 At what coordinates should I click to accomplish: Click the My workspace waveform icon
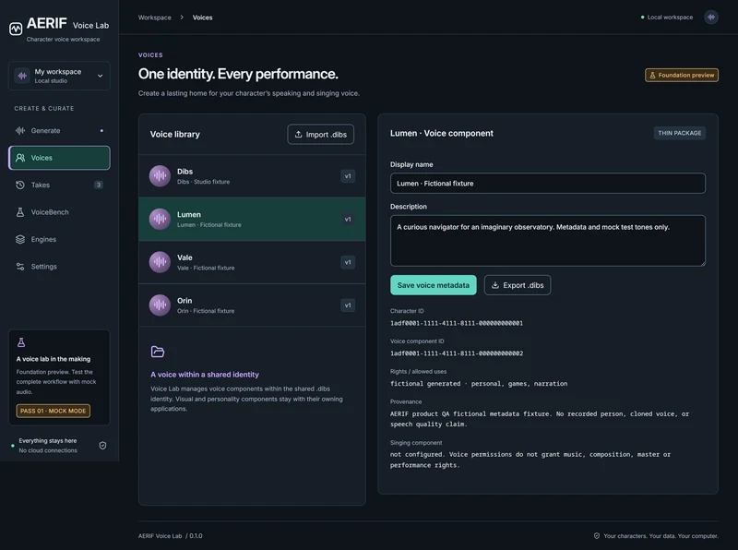tap(22, 76)
